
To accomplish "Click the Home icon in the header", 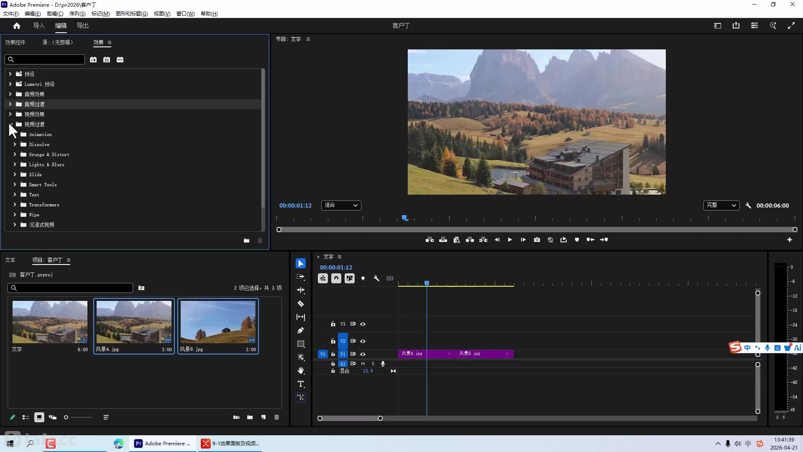I will point(17,26).
